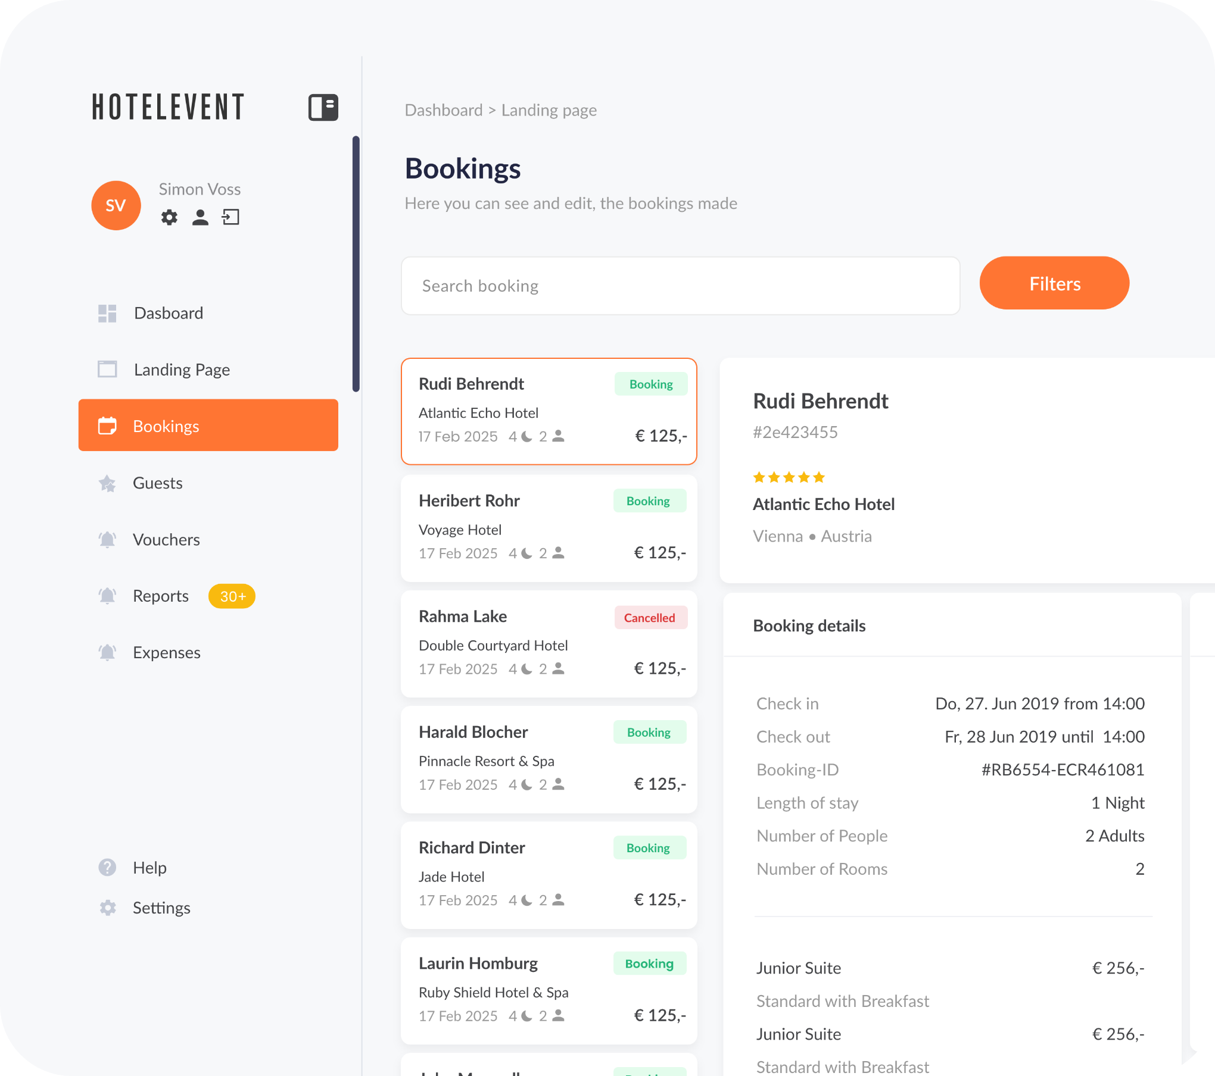Open the Heribert Rohr booking card
This screenshot has width=1215, height=1076.
549,528
